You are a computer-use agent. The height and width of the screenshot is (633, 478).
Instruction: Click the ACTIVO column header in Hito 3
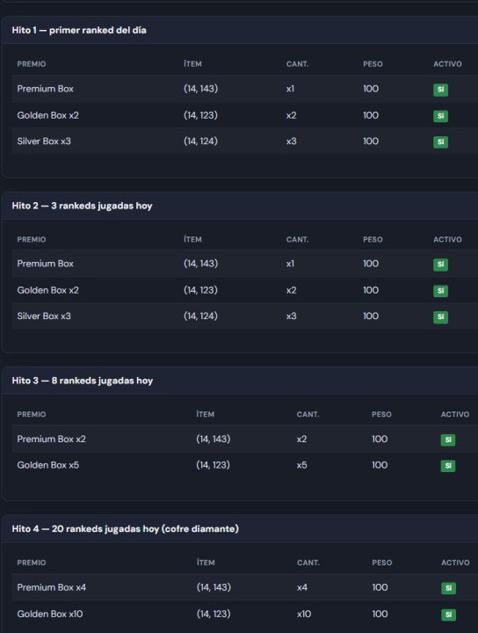click(455, 414)
